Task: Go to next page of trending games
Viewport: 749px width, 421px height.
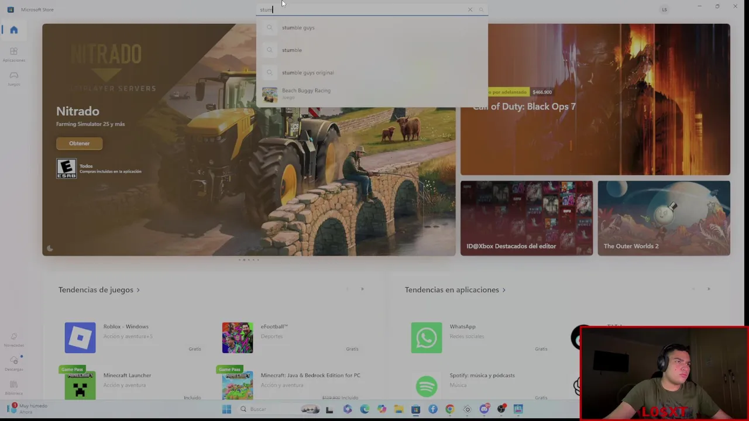Action: point(362,289)
